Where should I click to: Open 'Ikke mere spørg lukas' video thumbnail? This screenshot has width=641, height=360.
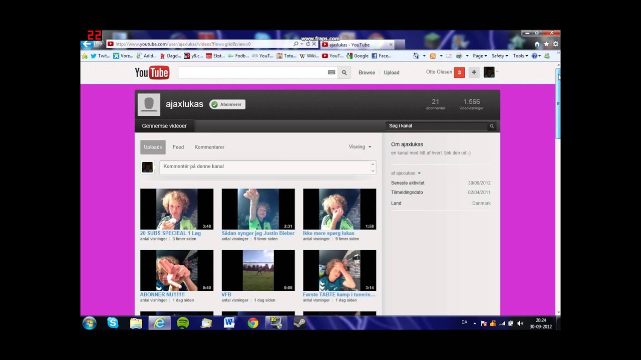(x=340, y=209)
